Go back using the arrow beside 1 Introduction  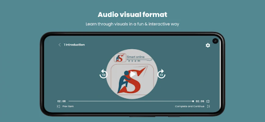60,45
